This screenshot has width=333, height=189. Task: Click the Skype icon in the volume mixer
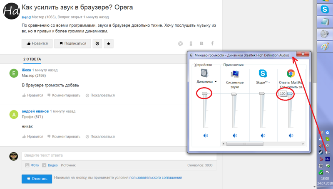pyautogui.click(x=263, y=74)
